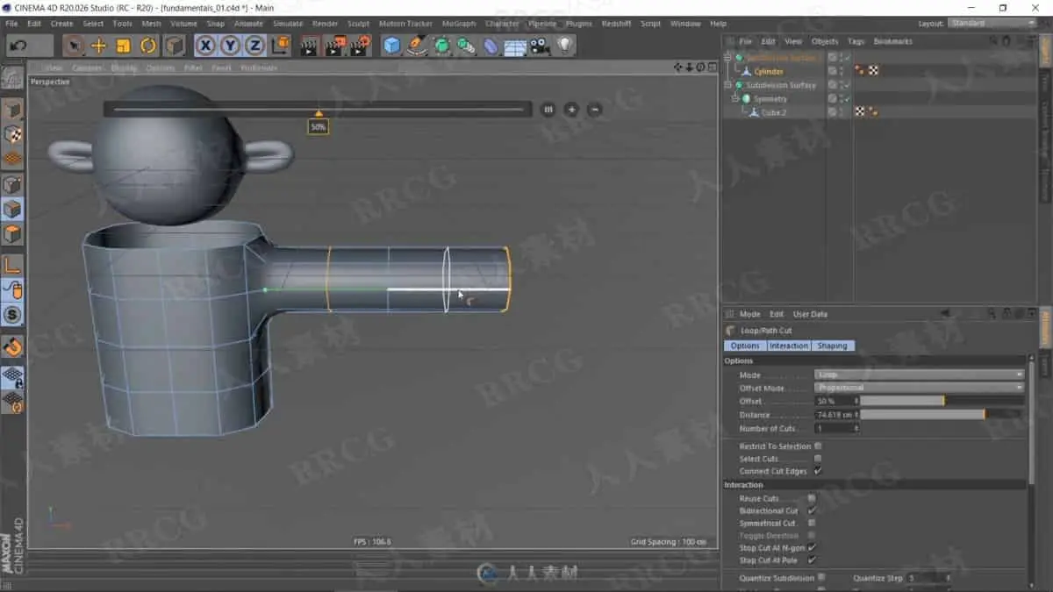Open the Offset Mode dropdown
Image resolution: width=1053 pixels, height=592 pixels.
point(919,388)
